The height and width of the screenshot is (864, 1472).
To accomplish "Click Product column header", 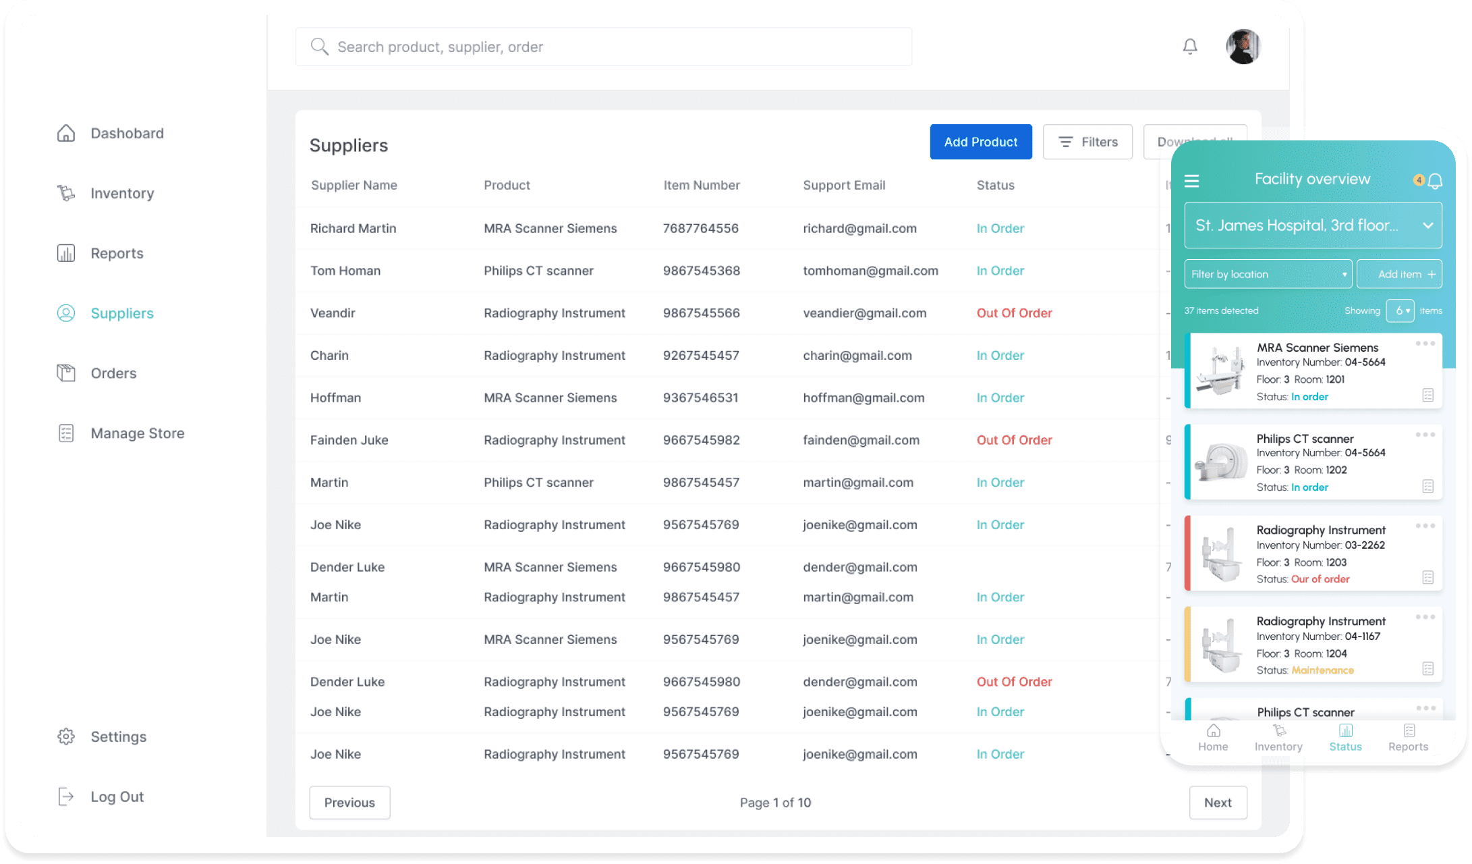I will [x=507, y=185].
